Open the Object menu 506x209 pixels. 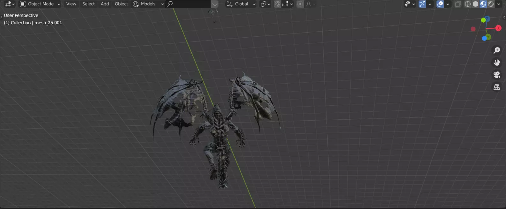tap(121, 4)
